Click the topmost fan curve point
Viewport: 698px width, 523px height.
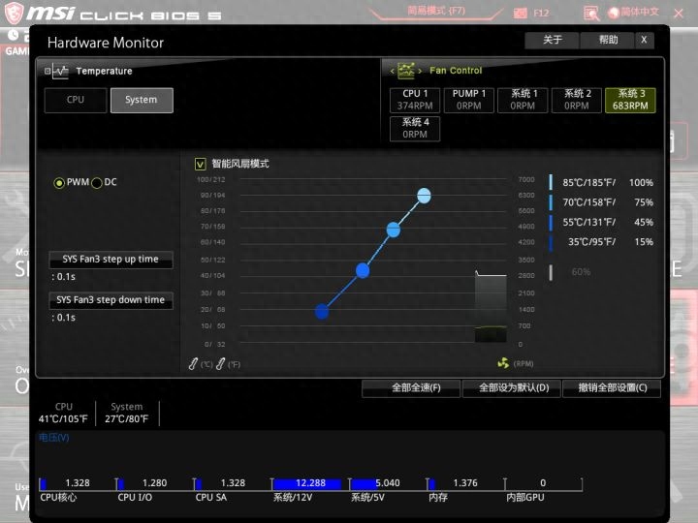tap(424, 196)
